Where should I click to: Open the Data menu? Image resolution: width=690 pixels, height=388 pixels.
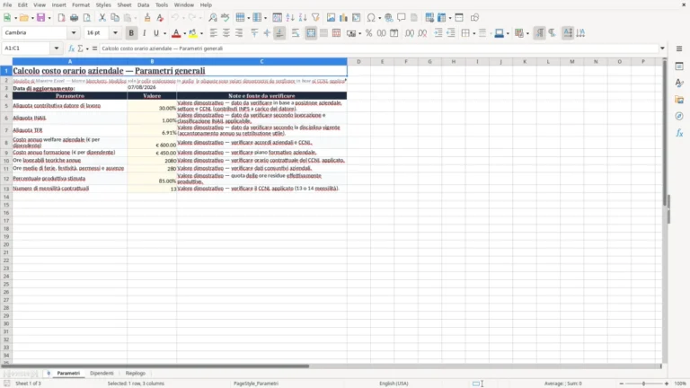(143, 4)
